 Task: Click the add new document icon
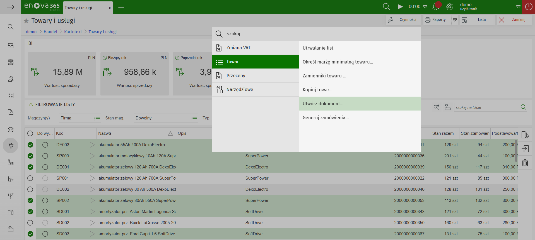[525, 135]
